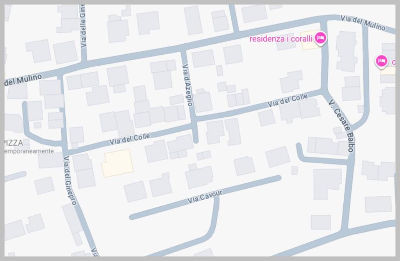
Task: Click the residenza i coralli hotel pin icon
Action: [320, 38]
